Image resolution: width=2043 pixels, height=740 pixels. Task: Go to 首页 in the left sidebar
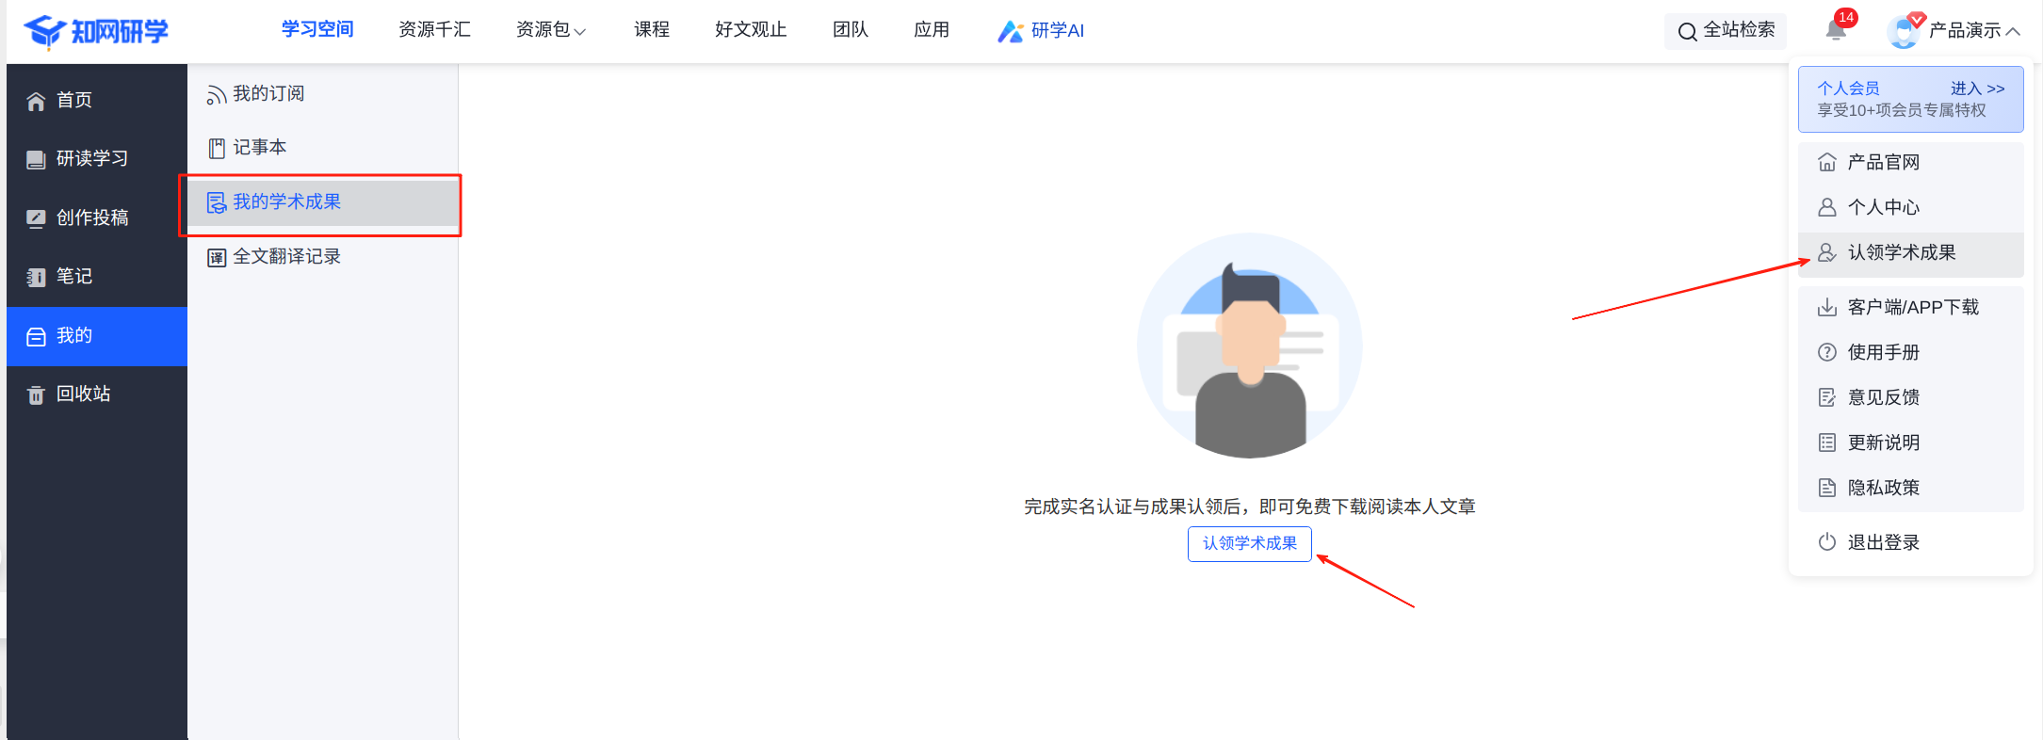[x=73, y=101]
